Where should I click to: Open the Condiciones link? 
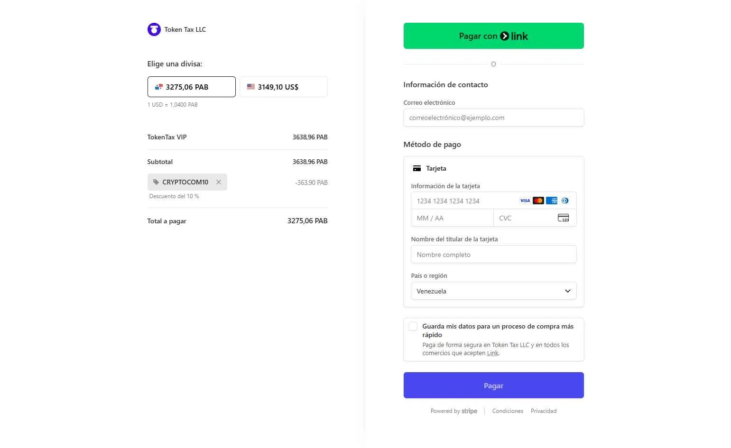[x=508, y=411]
